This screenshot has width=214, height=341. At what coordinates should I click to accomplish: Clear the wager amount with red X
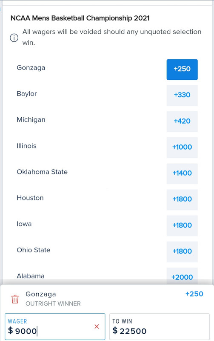(97, 327)
